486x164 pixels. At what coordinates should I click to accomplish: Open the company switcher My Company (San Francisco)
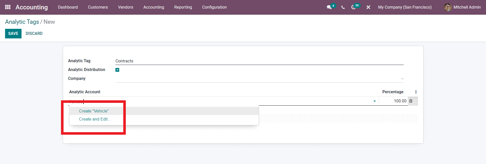click(405, 7)
